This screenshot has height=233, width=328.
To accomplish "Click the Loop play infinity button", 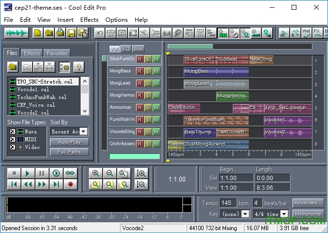I will 70,173.
